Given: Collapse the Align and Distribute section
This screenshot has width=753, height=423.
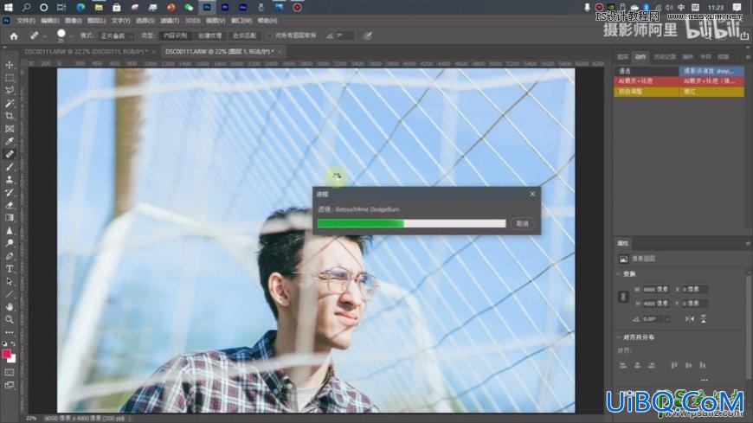Looking at the screenshot, I should 619,337.
